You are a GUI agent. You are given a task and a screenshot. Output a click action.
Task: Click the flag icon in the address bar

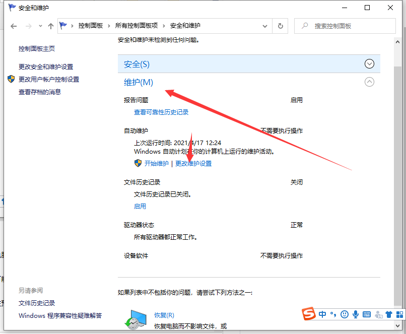click(62, 26)
